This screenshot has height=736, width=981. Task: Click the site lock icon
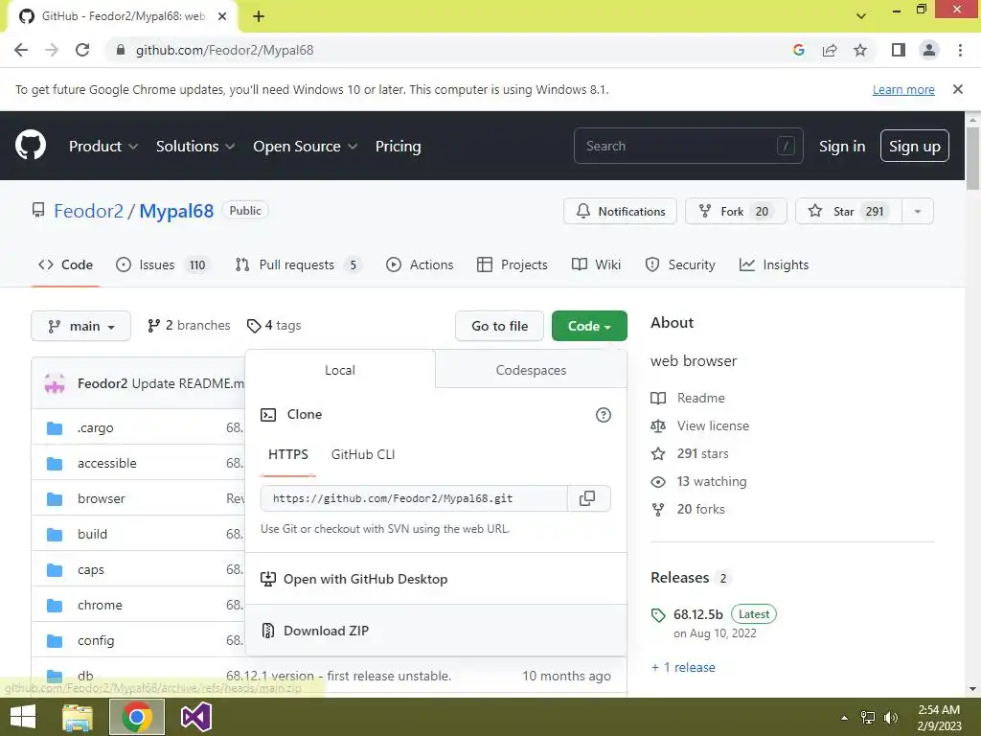click(x=121, y=50)
